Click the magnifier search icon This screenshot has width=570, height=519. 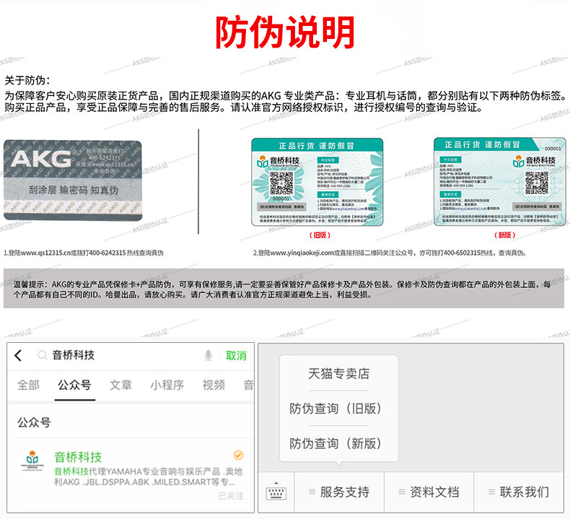pos(43,355)
